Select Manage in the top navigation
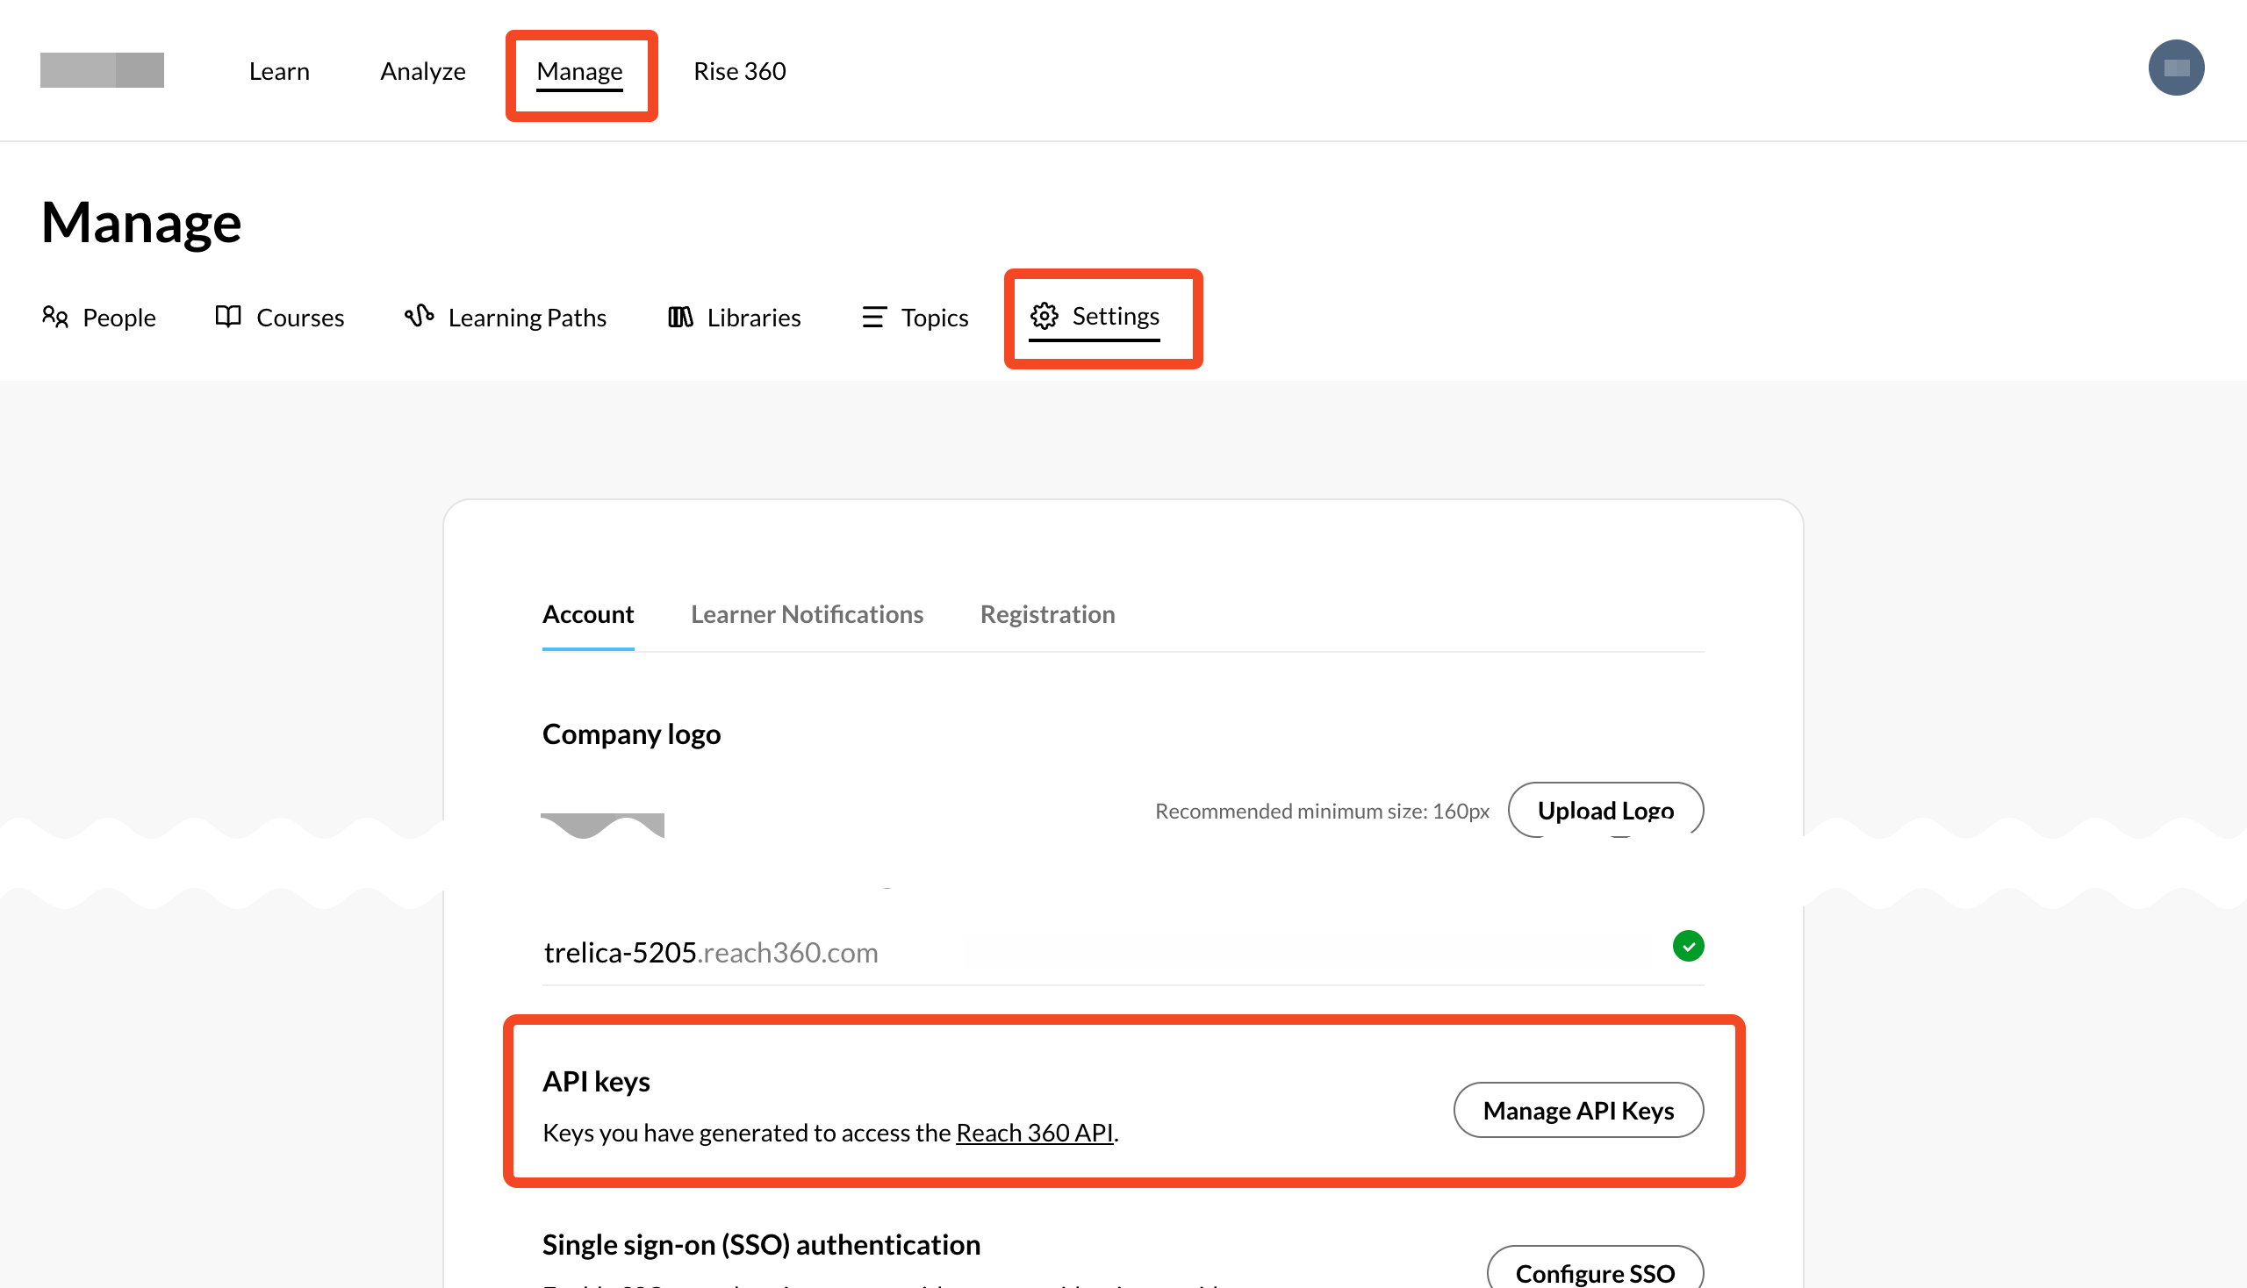Viewport: 2247px width, 1288px height. (579, 71)
